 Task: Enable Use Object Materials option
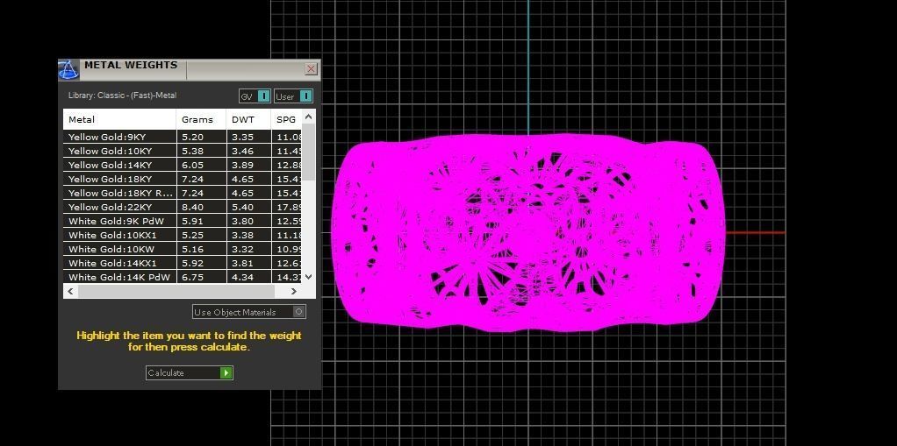[x=249, y=312]
